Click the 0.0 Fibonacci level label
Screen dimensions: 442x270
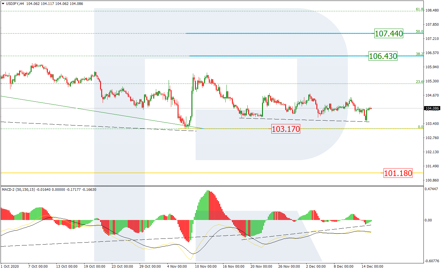(421, 127)
